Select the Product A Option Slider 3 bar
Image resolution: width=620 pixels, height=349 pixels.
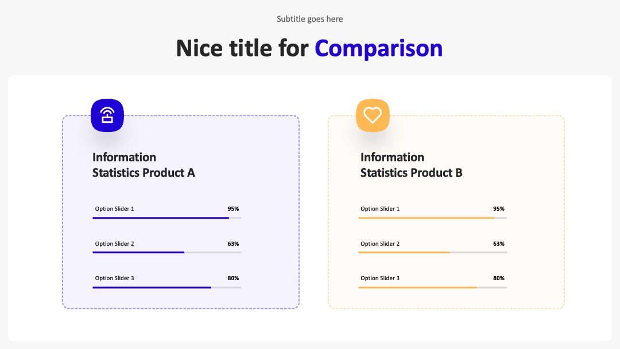coord(167,288)
